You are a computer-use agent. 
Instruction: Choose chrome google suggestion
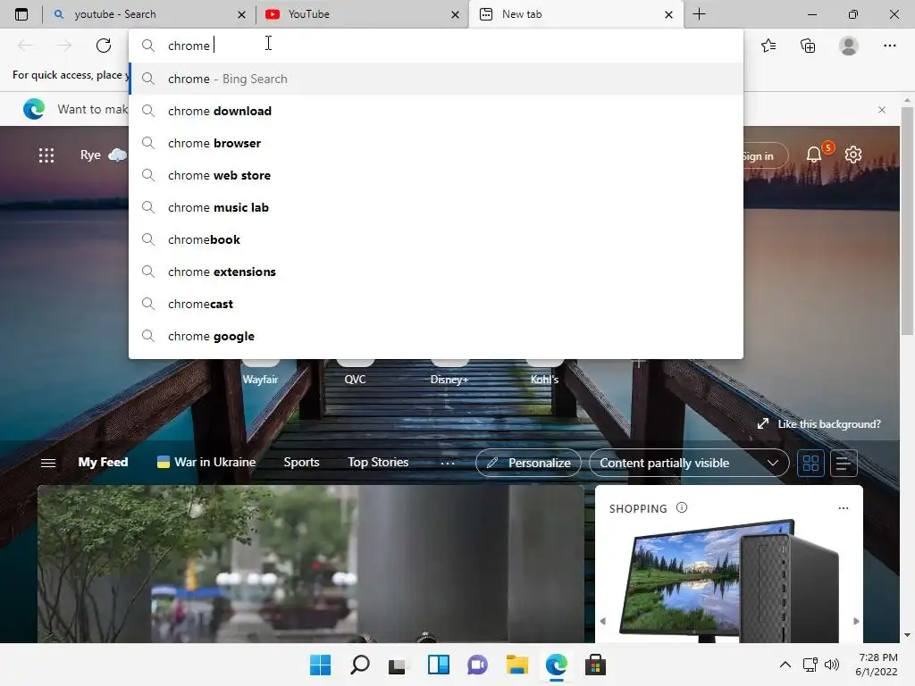(436, 336)
